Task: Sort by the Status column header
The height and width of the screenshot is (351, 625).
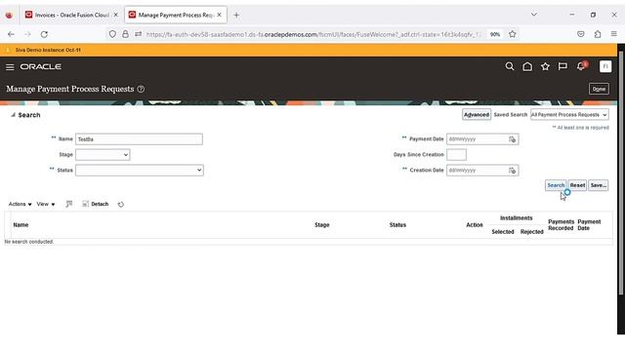Action: [397, 225]
